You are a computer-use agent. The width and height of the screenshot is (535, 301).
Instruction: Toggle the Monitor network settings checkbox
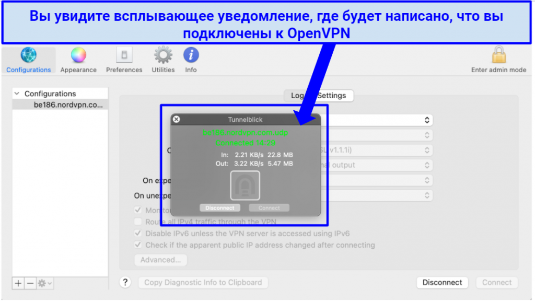point(138,210)
